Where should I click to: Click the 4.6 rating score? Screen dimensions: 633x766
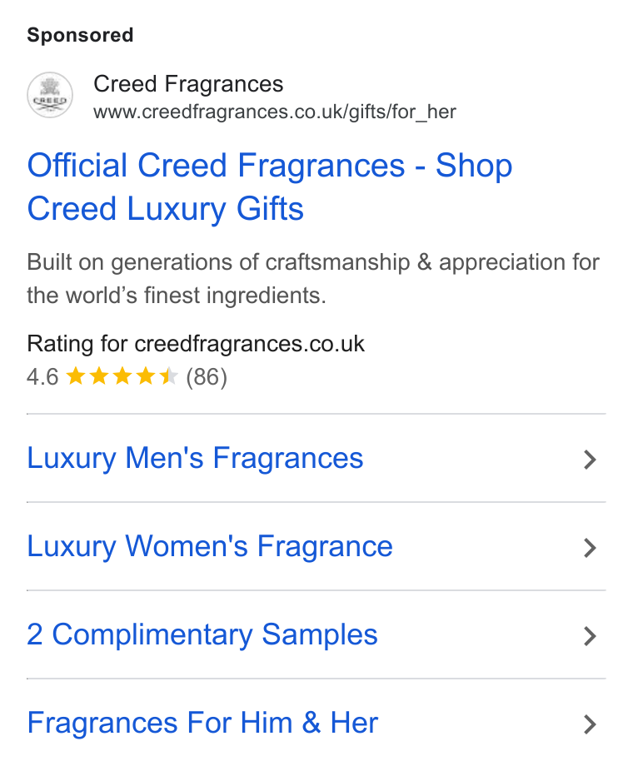(x=42, y=377)
